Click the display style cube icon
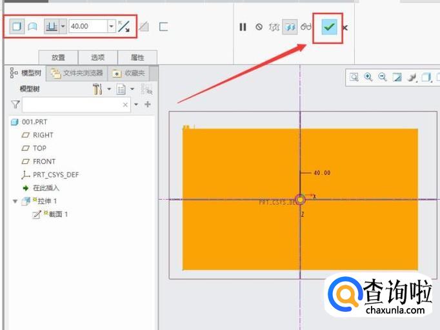 pos(426,77)
